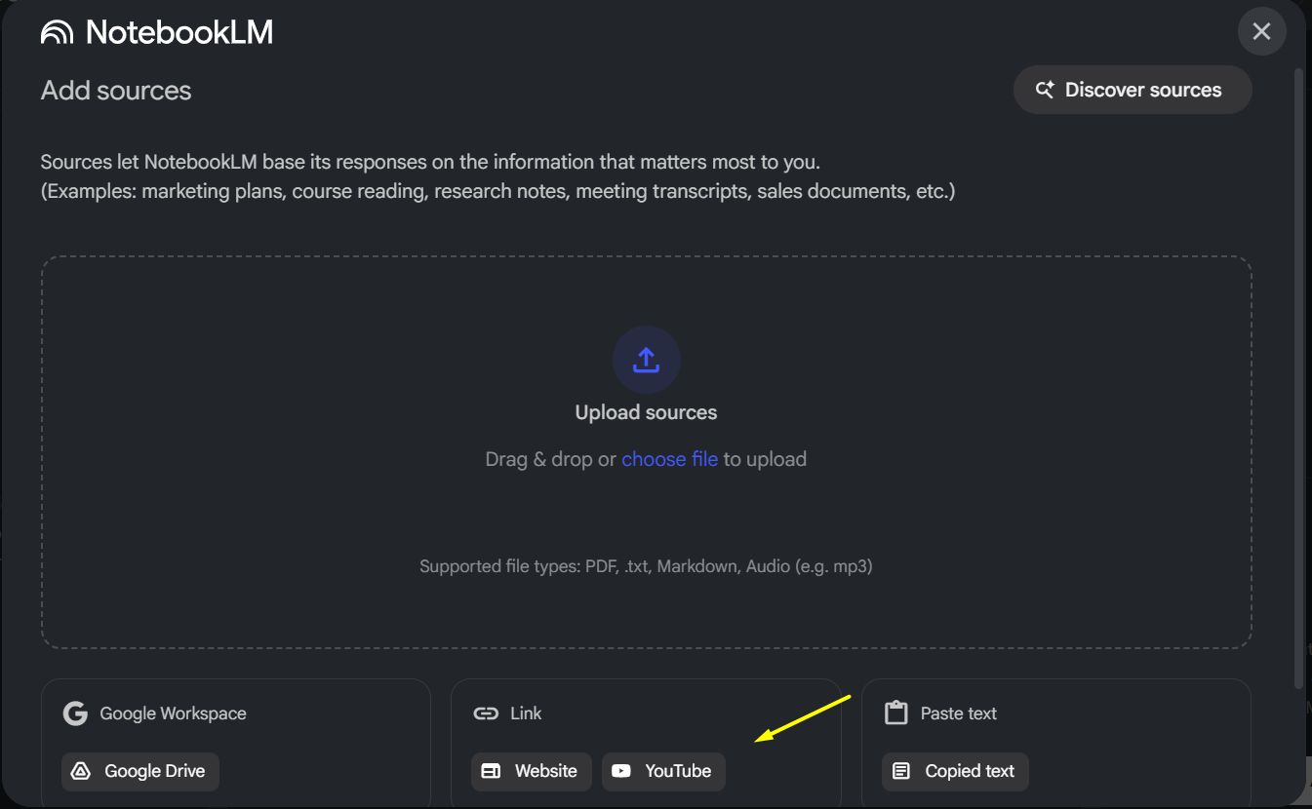Click the Google Workspace G icon
This screenshot has width=1312, height=809.
click(75, 713)
